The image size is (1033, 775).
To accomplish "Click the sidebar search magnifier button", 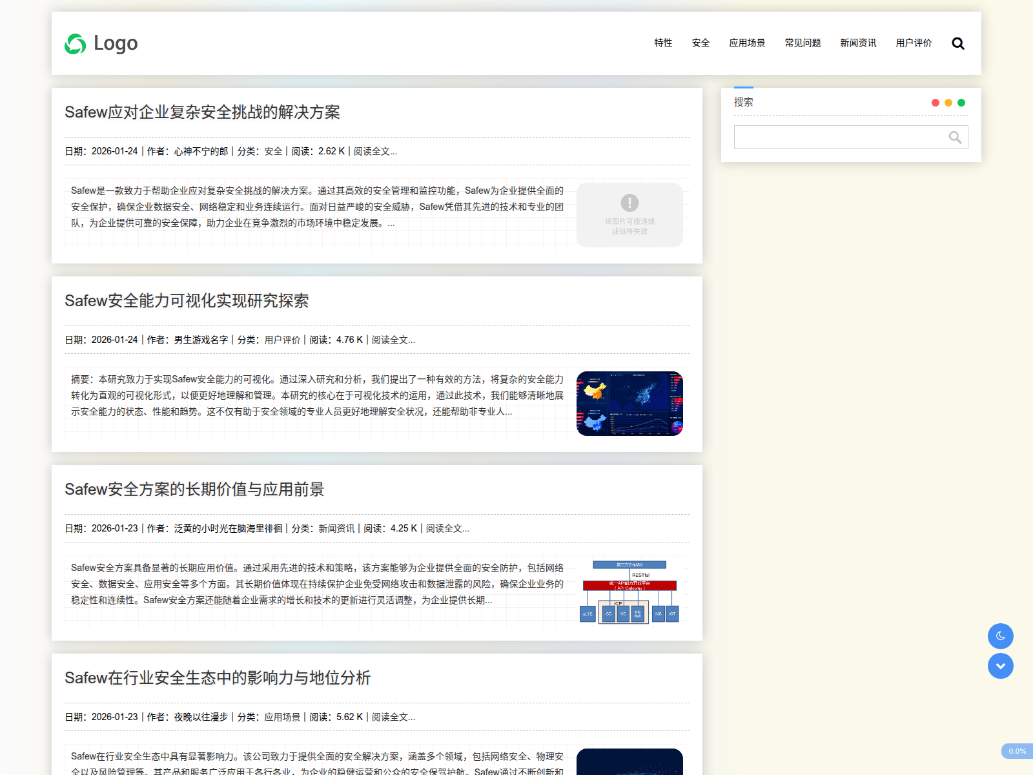I will pos(955,137).
